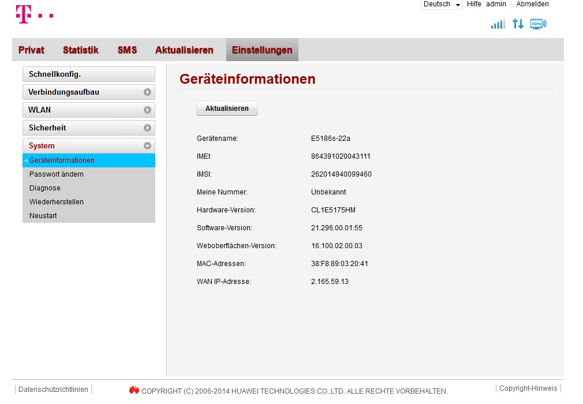Click the System sidebar menu label
The height and width of the screenshot is (404, 583).
click(x=42, y=145)
